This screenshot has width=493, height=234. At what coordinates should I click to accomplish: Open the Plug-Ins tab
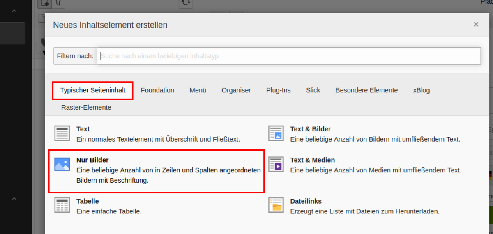[279, 90]
